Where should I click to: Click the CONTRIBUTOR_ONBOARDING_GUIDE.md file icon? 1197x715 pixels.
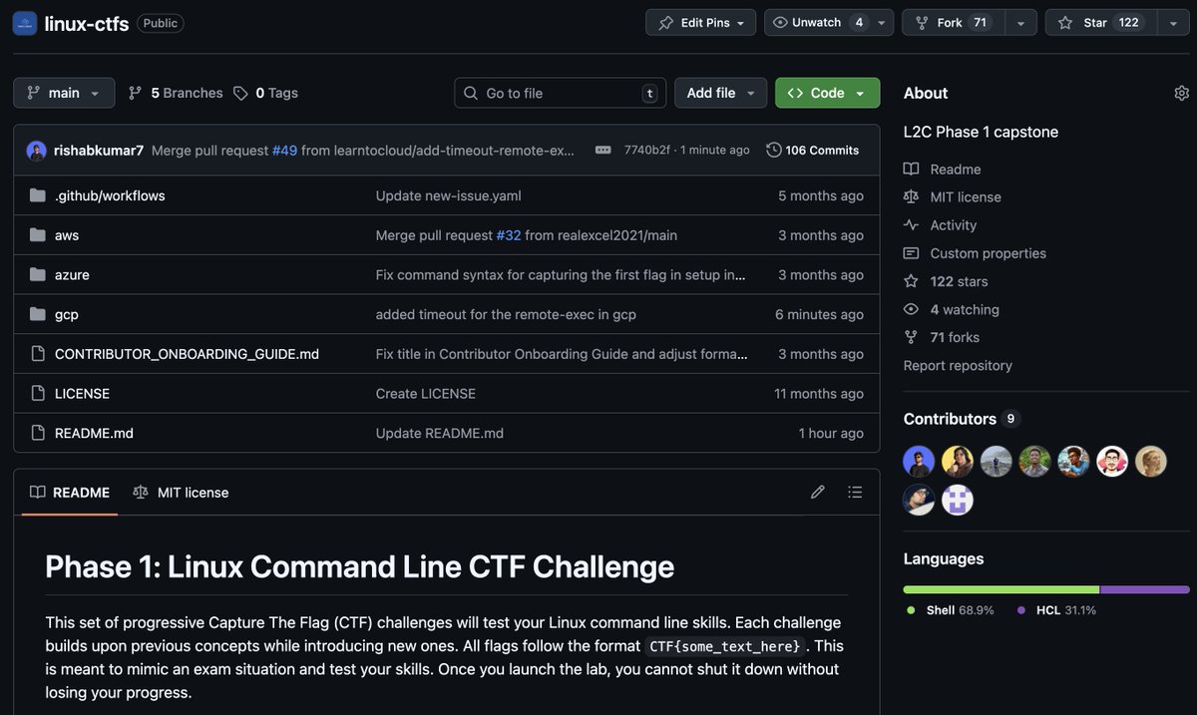pyautogui.click(x=38, y=353)
